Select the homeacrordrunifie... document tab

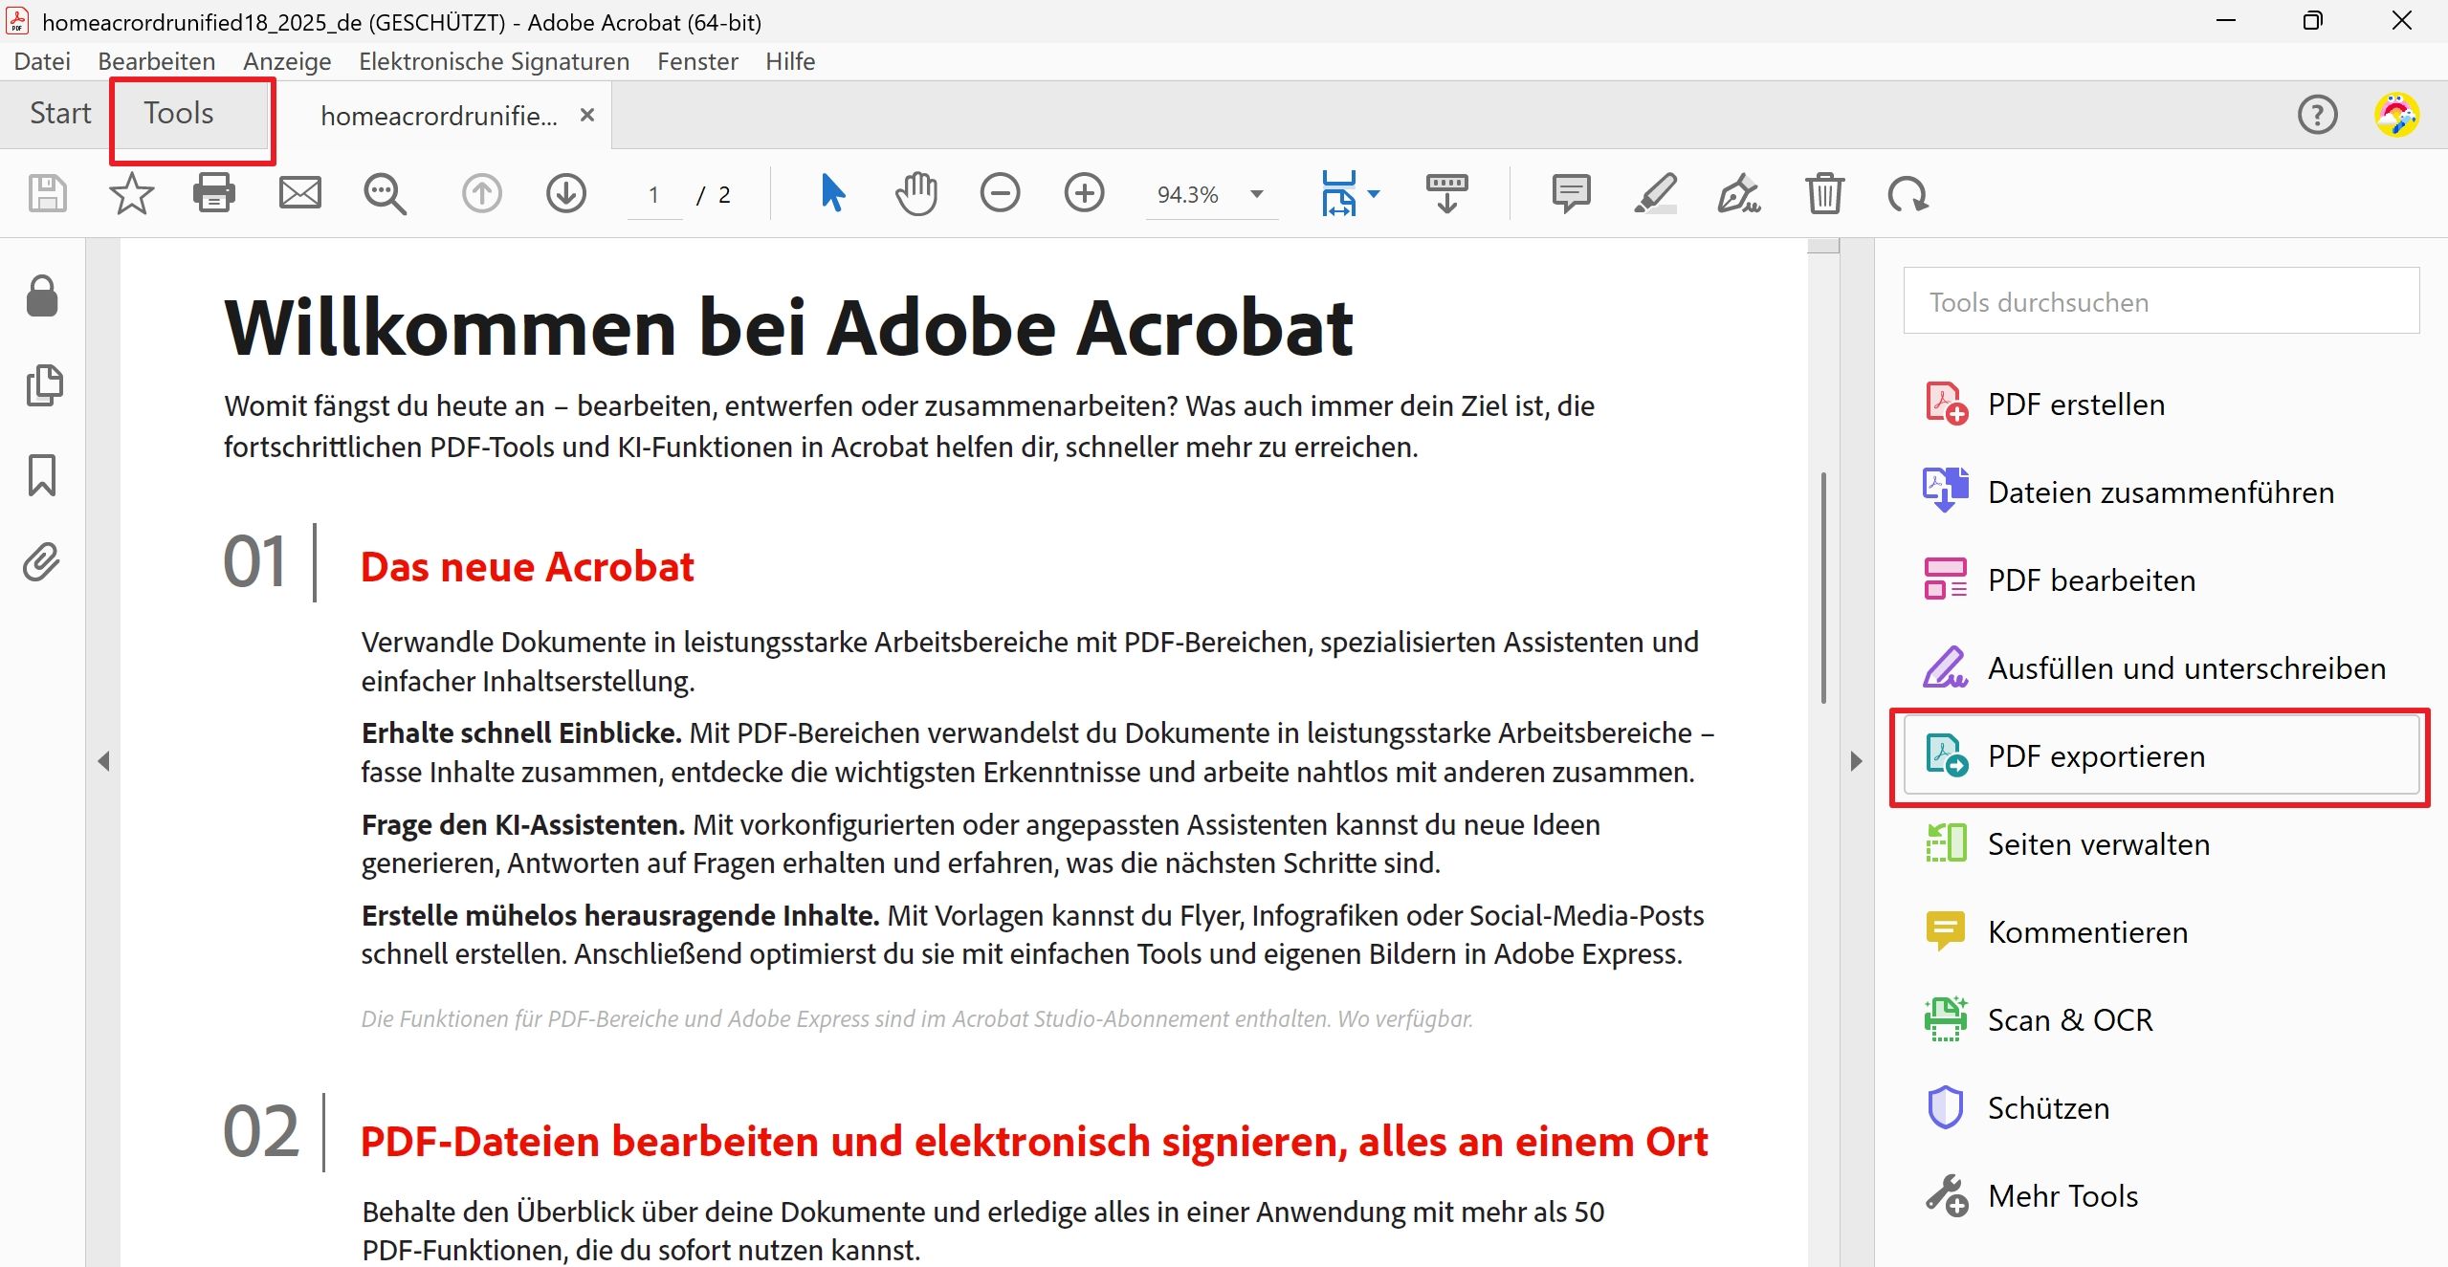(x=439, y=116)
